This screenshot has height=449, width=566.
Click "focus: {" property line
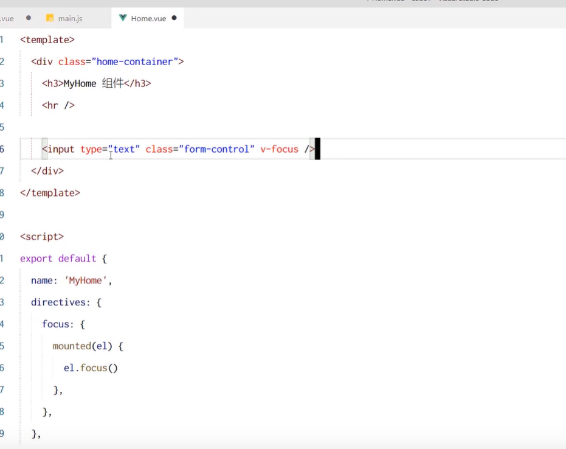point(63,324)
